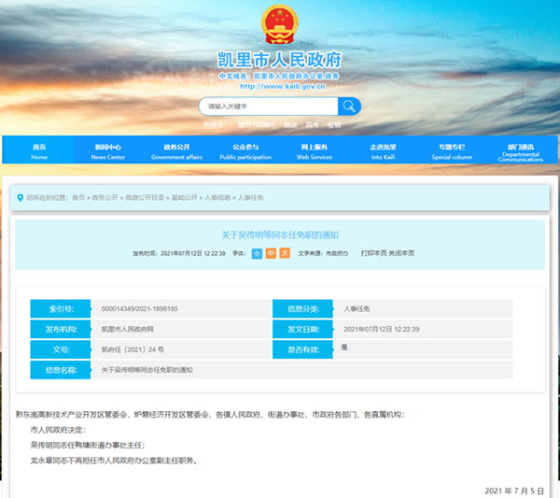Viewport: 560px width, 498px height.
Task: Click 关闭本页 to close page
Action: (401, 253)
